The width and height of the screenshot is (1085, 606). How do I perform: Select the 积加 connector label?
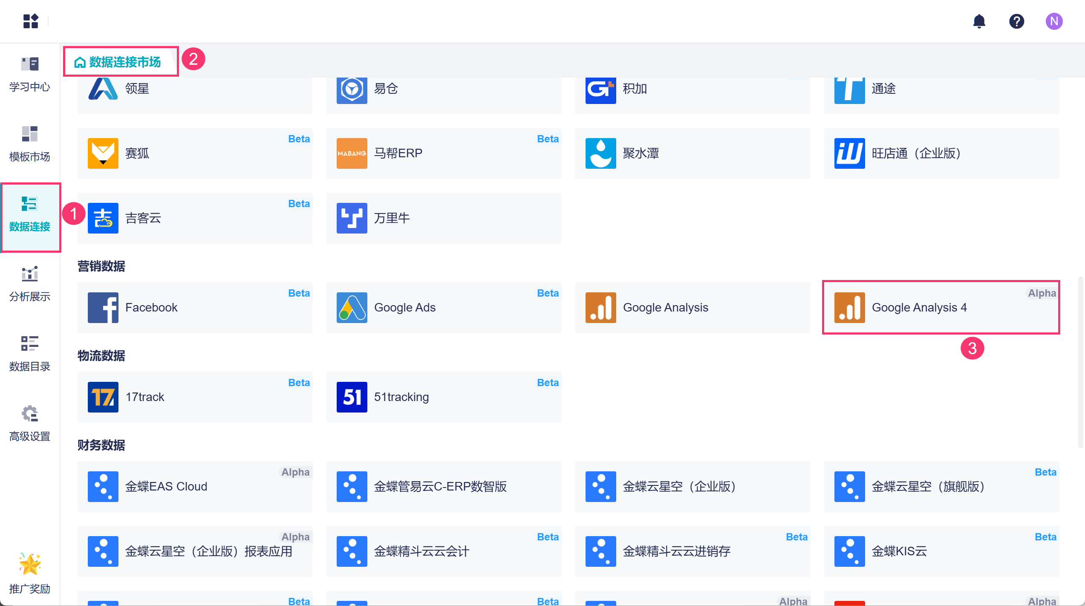635,89
